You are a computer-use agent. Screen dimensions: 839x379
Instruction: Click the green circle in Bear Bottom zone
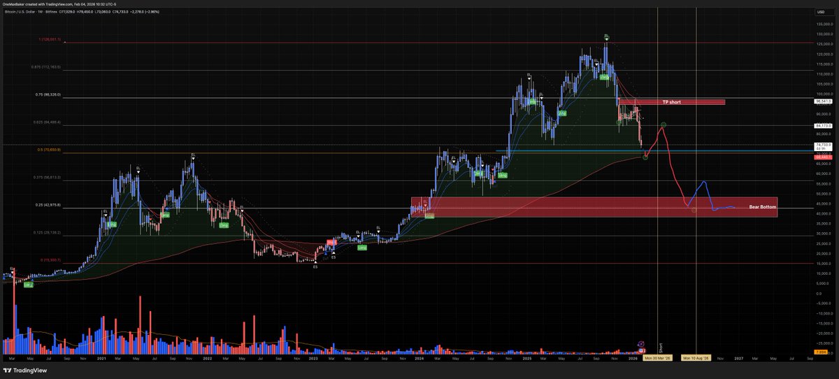click(694, 210)
